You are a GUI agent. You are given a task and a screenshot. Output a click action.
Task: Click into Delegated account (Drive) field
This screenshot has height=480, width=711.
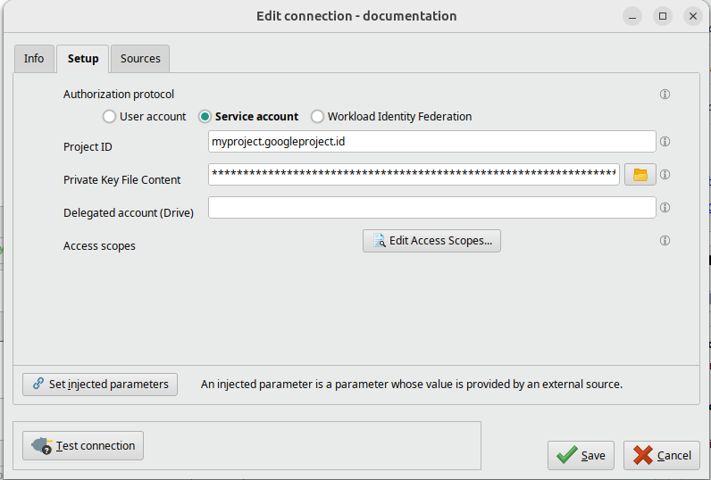point(431,208)
